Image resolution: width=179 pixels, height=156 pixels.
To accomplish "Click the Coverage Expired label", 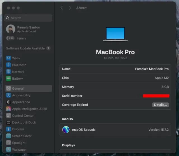I will pyautogui.click(x=75, y=105).
